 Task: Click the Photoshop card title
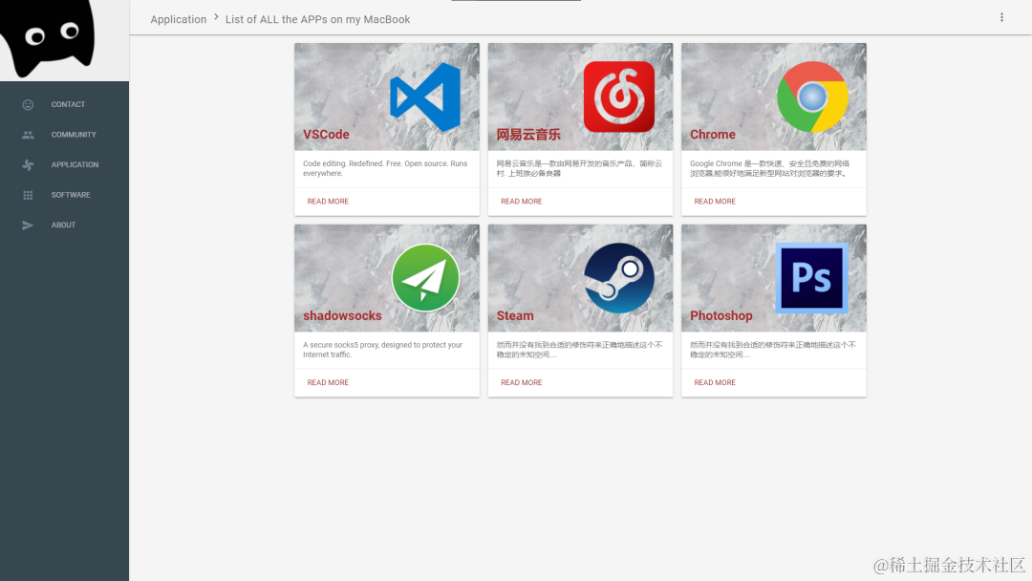[720, 316]
